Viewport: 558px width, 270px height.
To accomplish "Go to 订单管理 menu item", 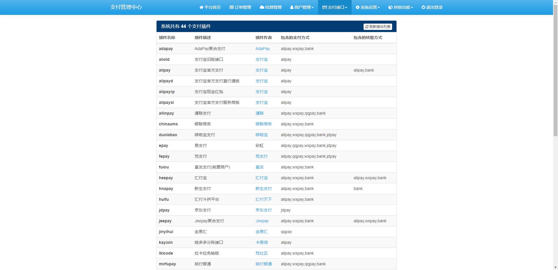I will point(243,7).
